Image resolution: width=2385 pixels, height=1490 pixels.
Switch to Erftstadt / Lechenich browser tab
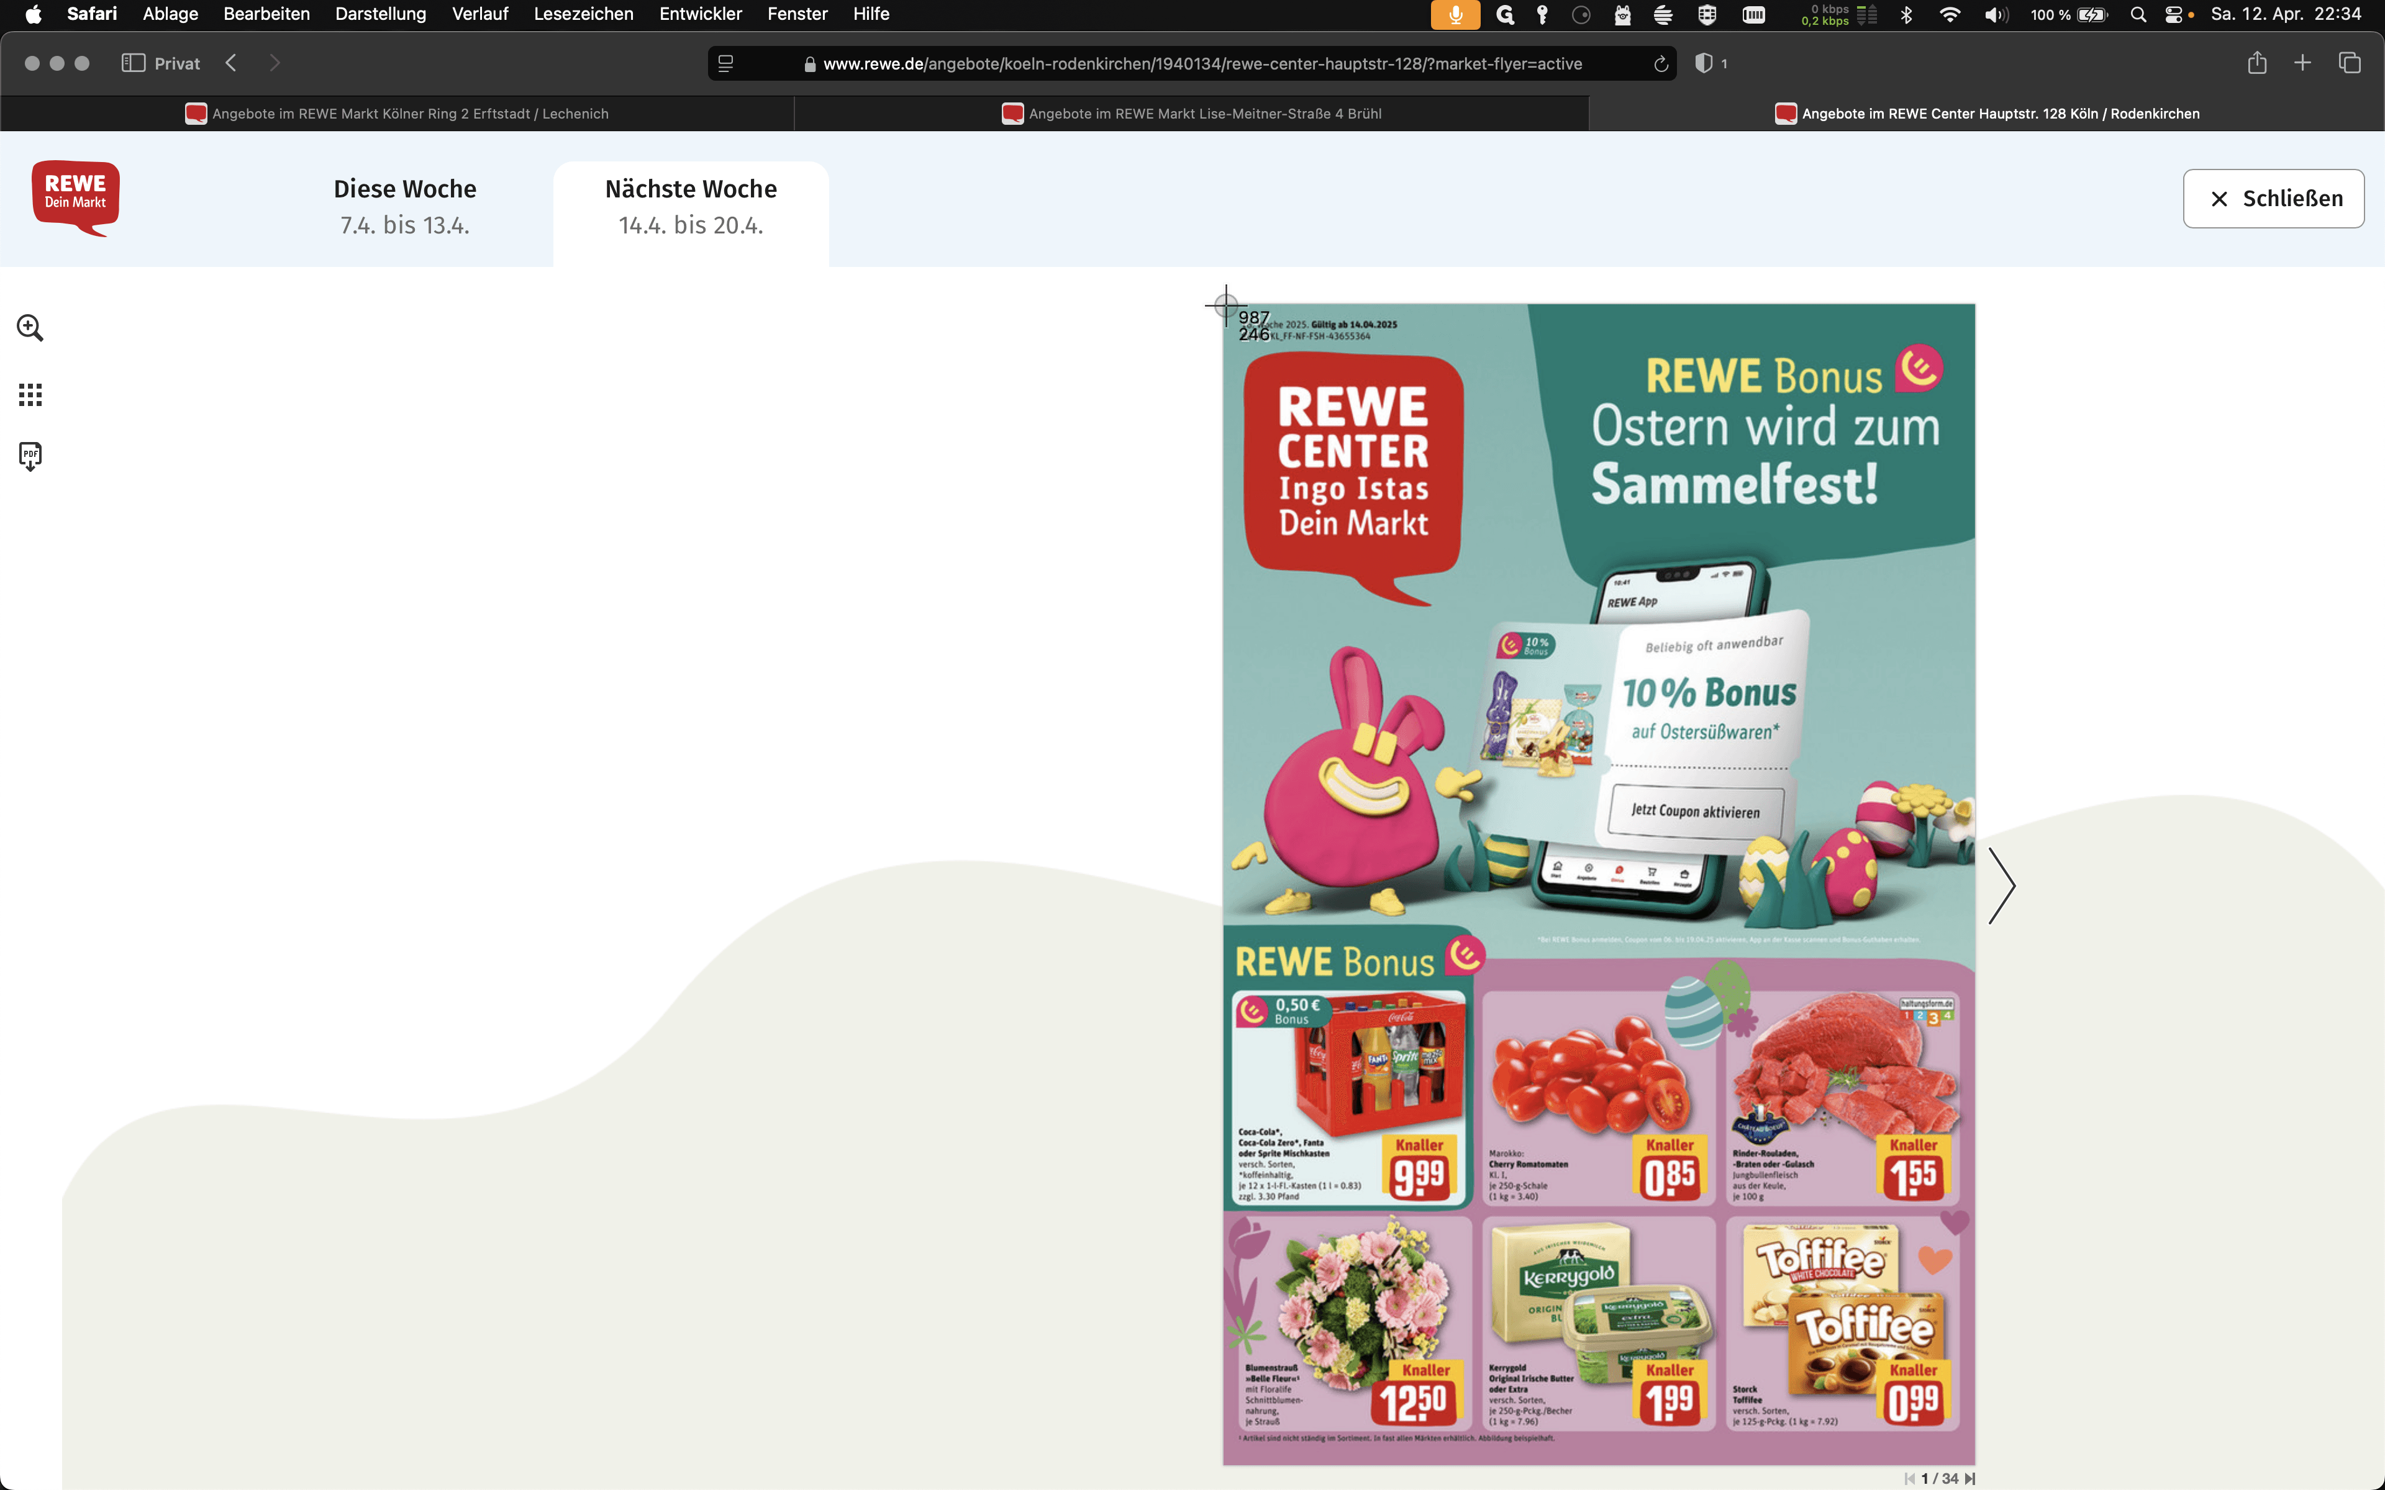397,114
